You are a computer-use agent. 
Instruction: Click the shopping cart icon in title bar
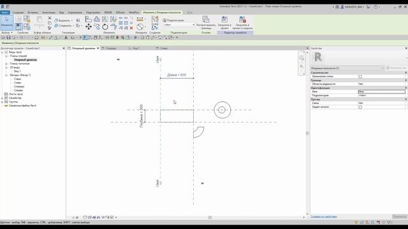[368, 7]
